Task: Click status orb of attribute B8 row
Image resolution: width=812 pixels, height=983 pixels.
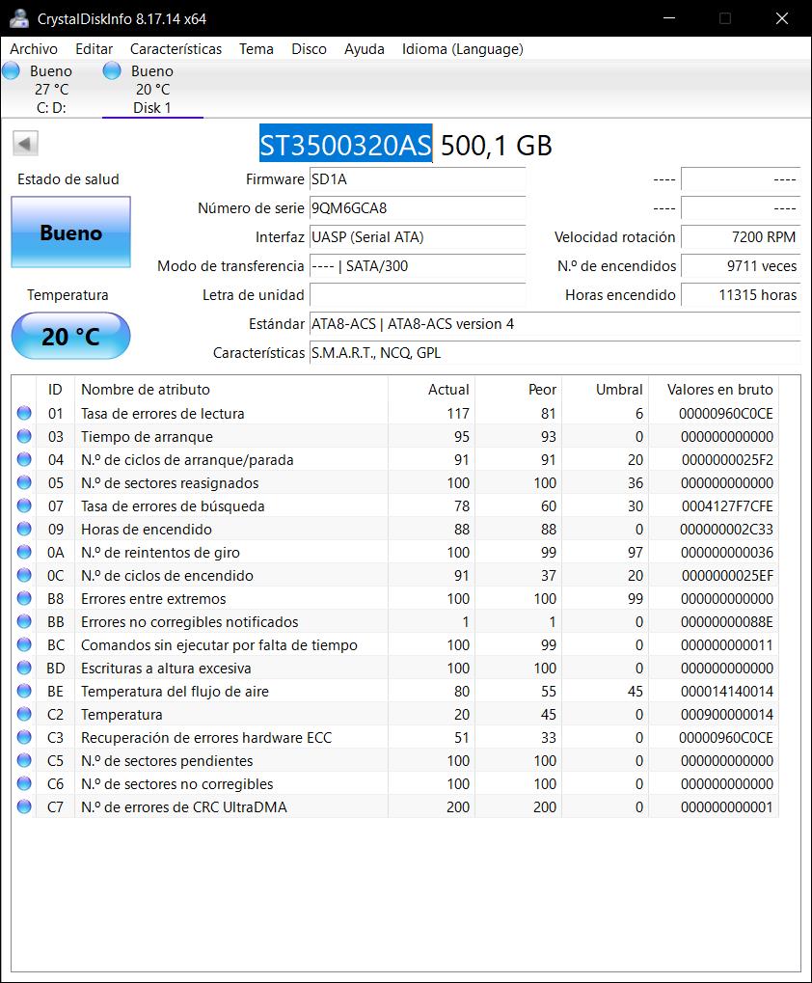Action: [24, 599]
